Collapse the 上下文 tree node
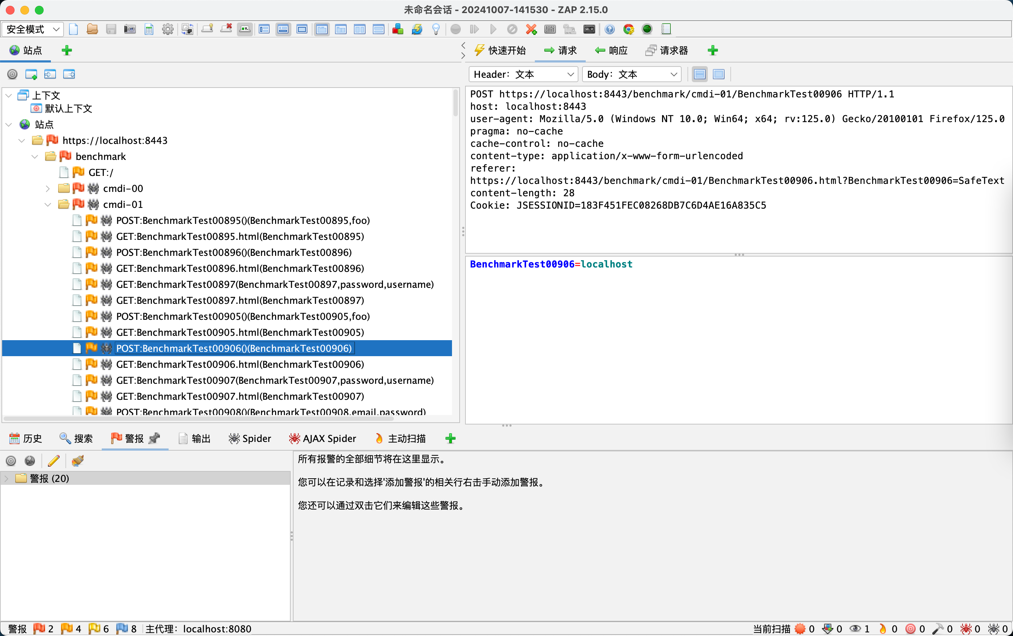The image size is (1013, 636). pos(9,96)
